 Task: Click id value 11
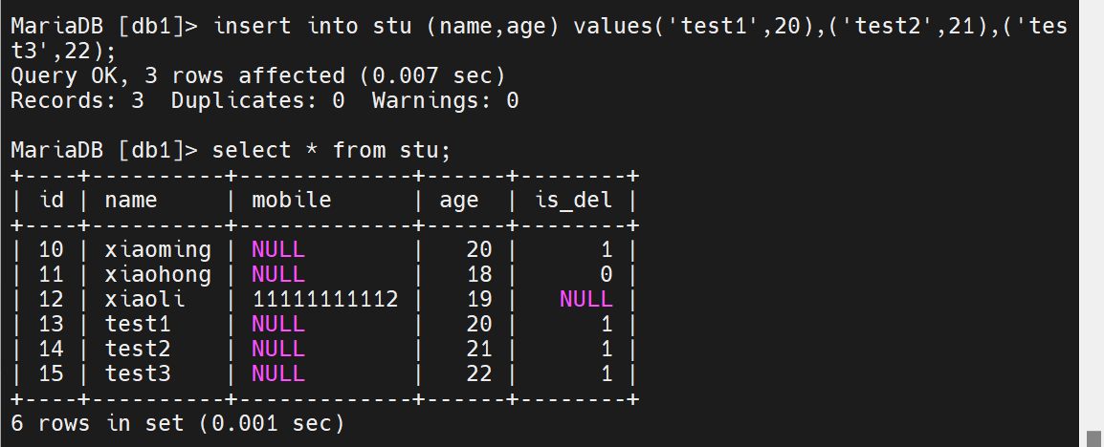point(52,274)
